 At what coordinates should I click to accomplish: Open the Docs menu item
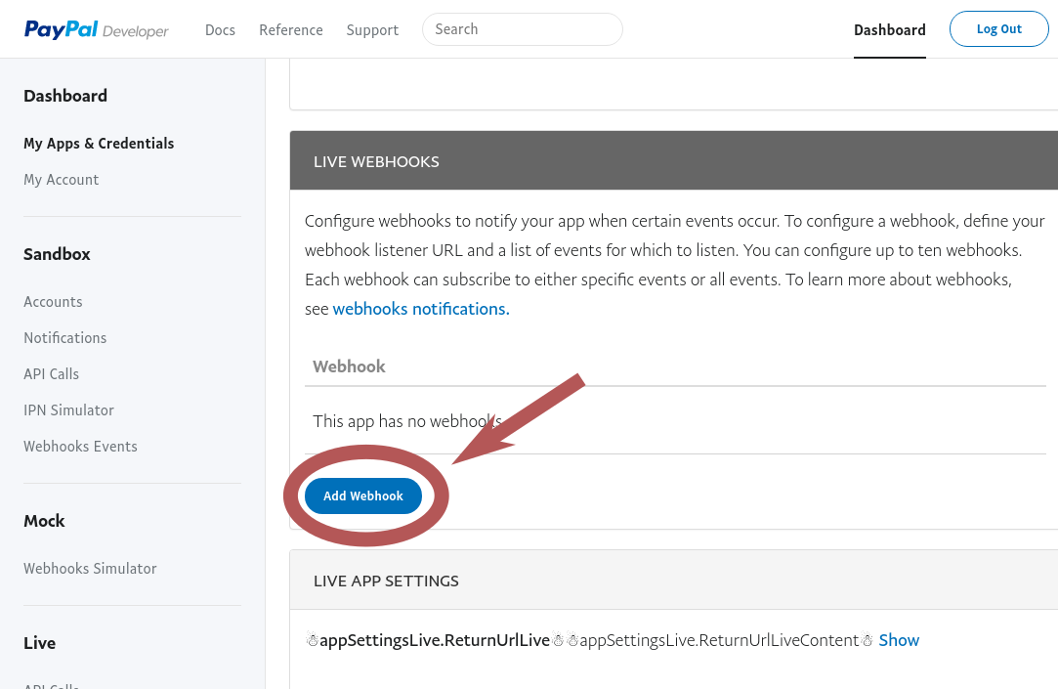point(220,30)
